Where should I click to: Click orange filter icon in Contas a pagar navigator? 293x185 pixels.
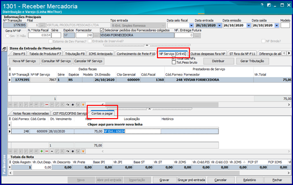click(83, 151)
